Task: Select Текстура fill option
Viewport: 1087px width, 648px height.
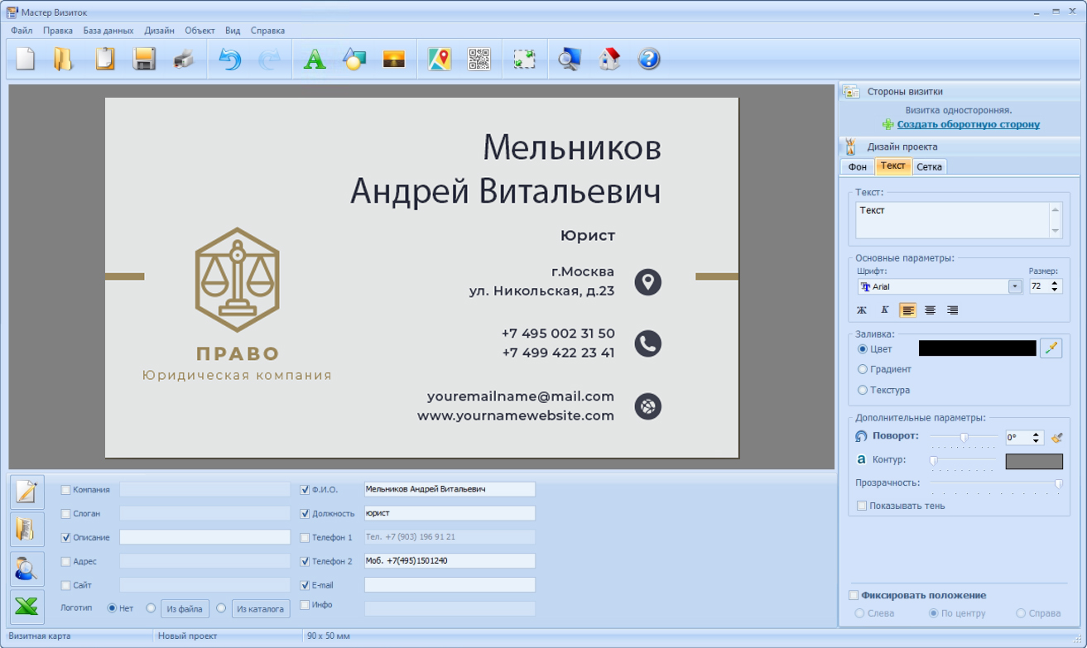Action: pyautogui.click(x=863, y=390)
